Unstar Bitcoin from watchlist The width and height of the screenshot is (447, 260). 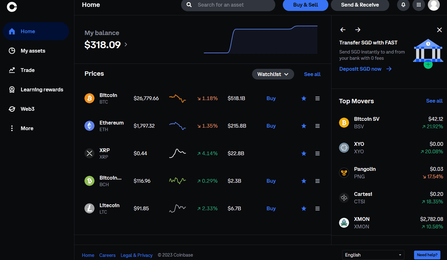304,98
